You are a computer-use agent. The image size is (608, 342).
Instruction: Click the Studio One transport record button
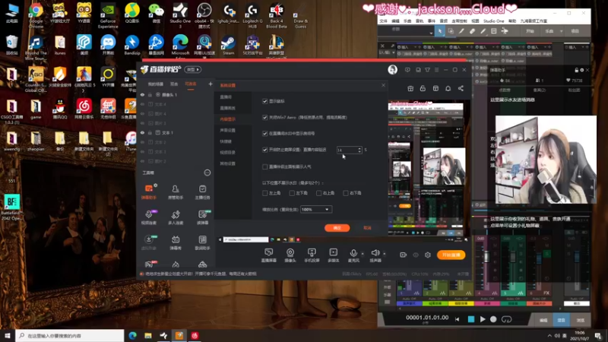coord(493,319)
